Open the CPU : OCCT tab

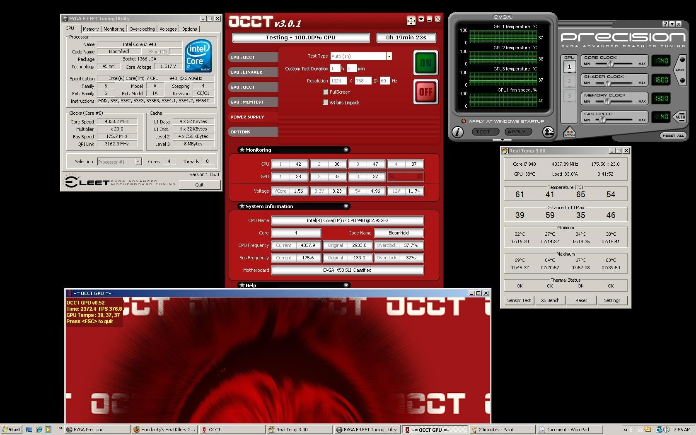253,57
